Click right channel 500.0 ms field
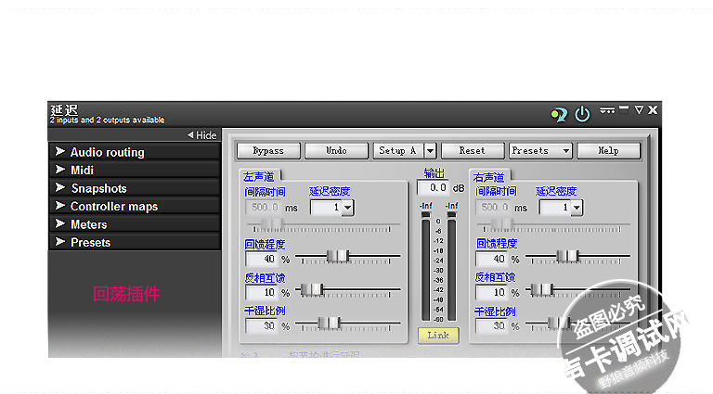 [494, 208]
